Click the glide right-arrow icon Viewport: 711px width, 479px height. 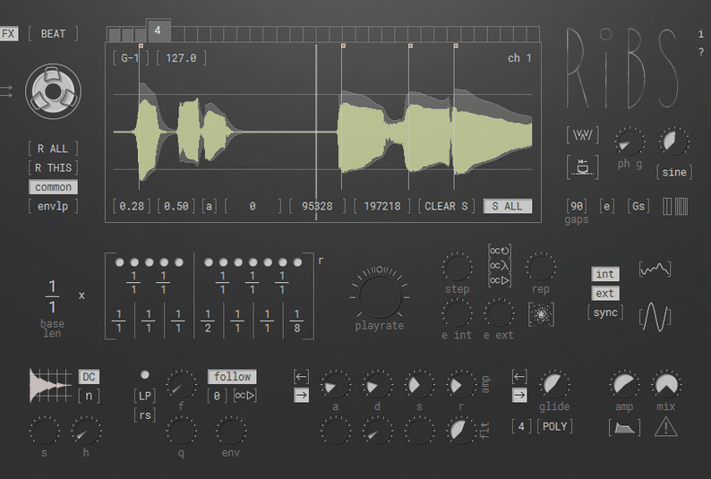[x=519, y=395]
